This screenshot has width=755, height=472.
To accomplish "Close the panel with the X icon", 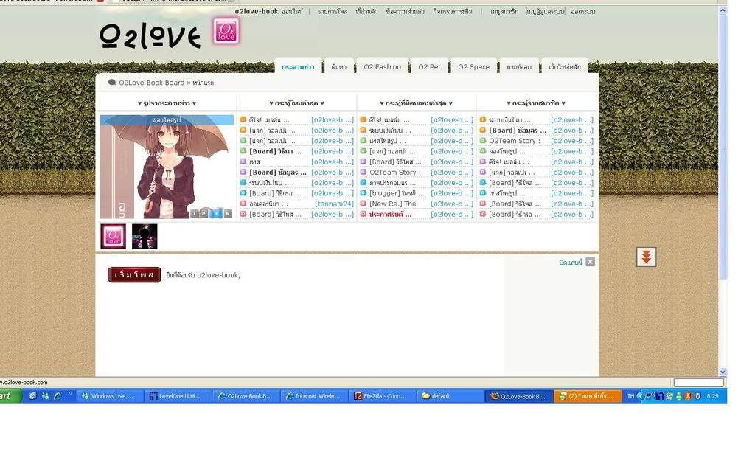I will [x=591, y=262].
